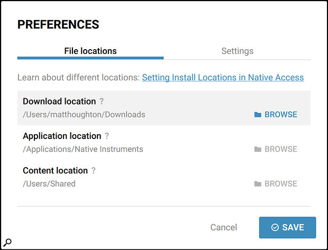Click the checkmark circle icon on Save

click(x=275, y=227)
